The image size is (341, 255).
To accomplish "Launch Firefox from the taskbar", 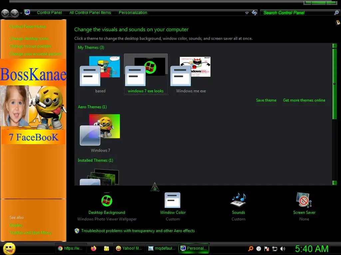I will [94, 248].
